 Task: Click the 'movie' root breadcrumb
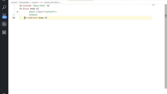[x=14, y=2]
